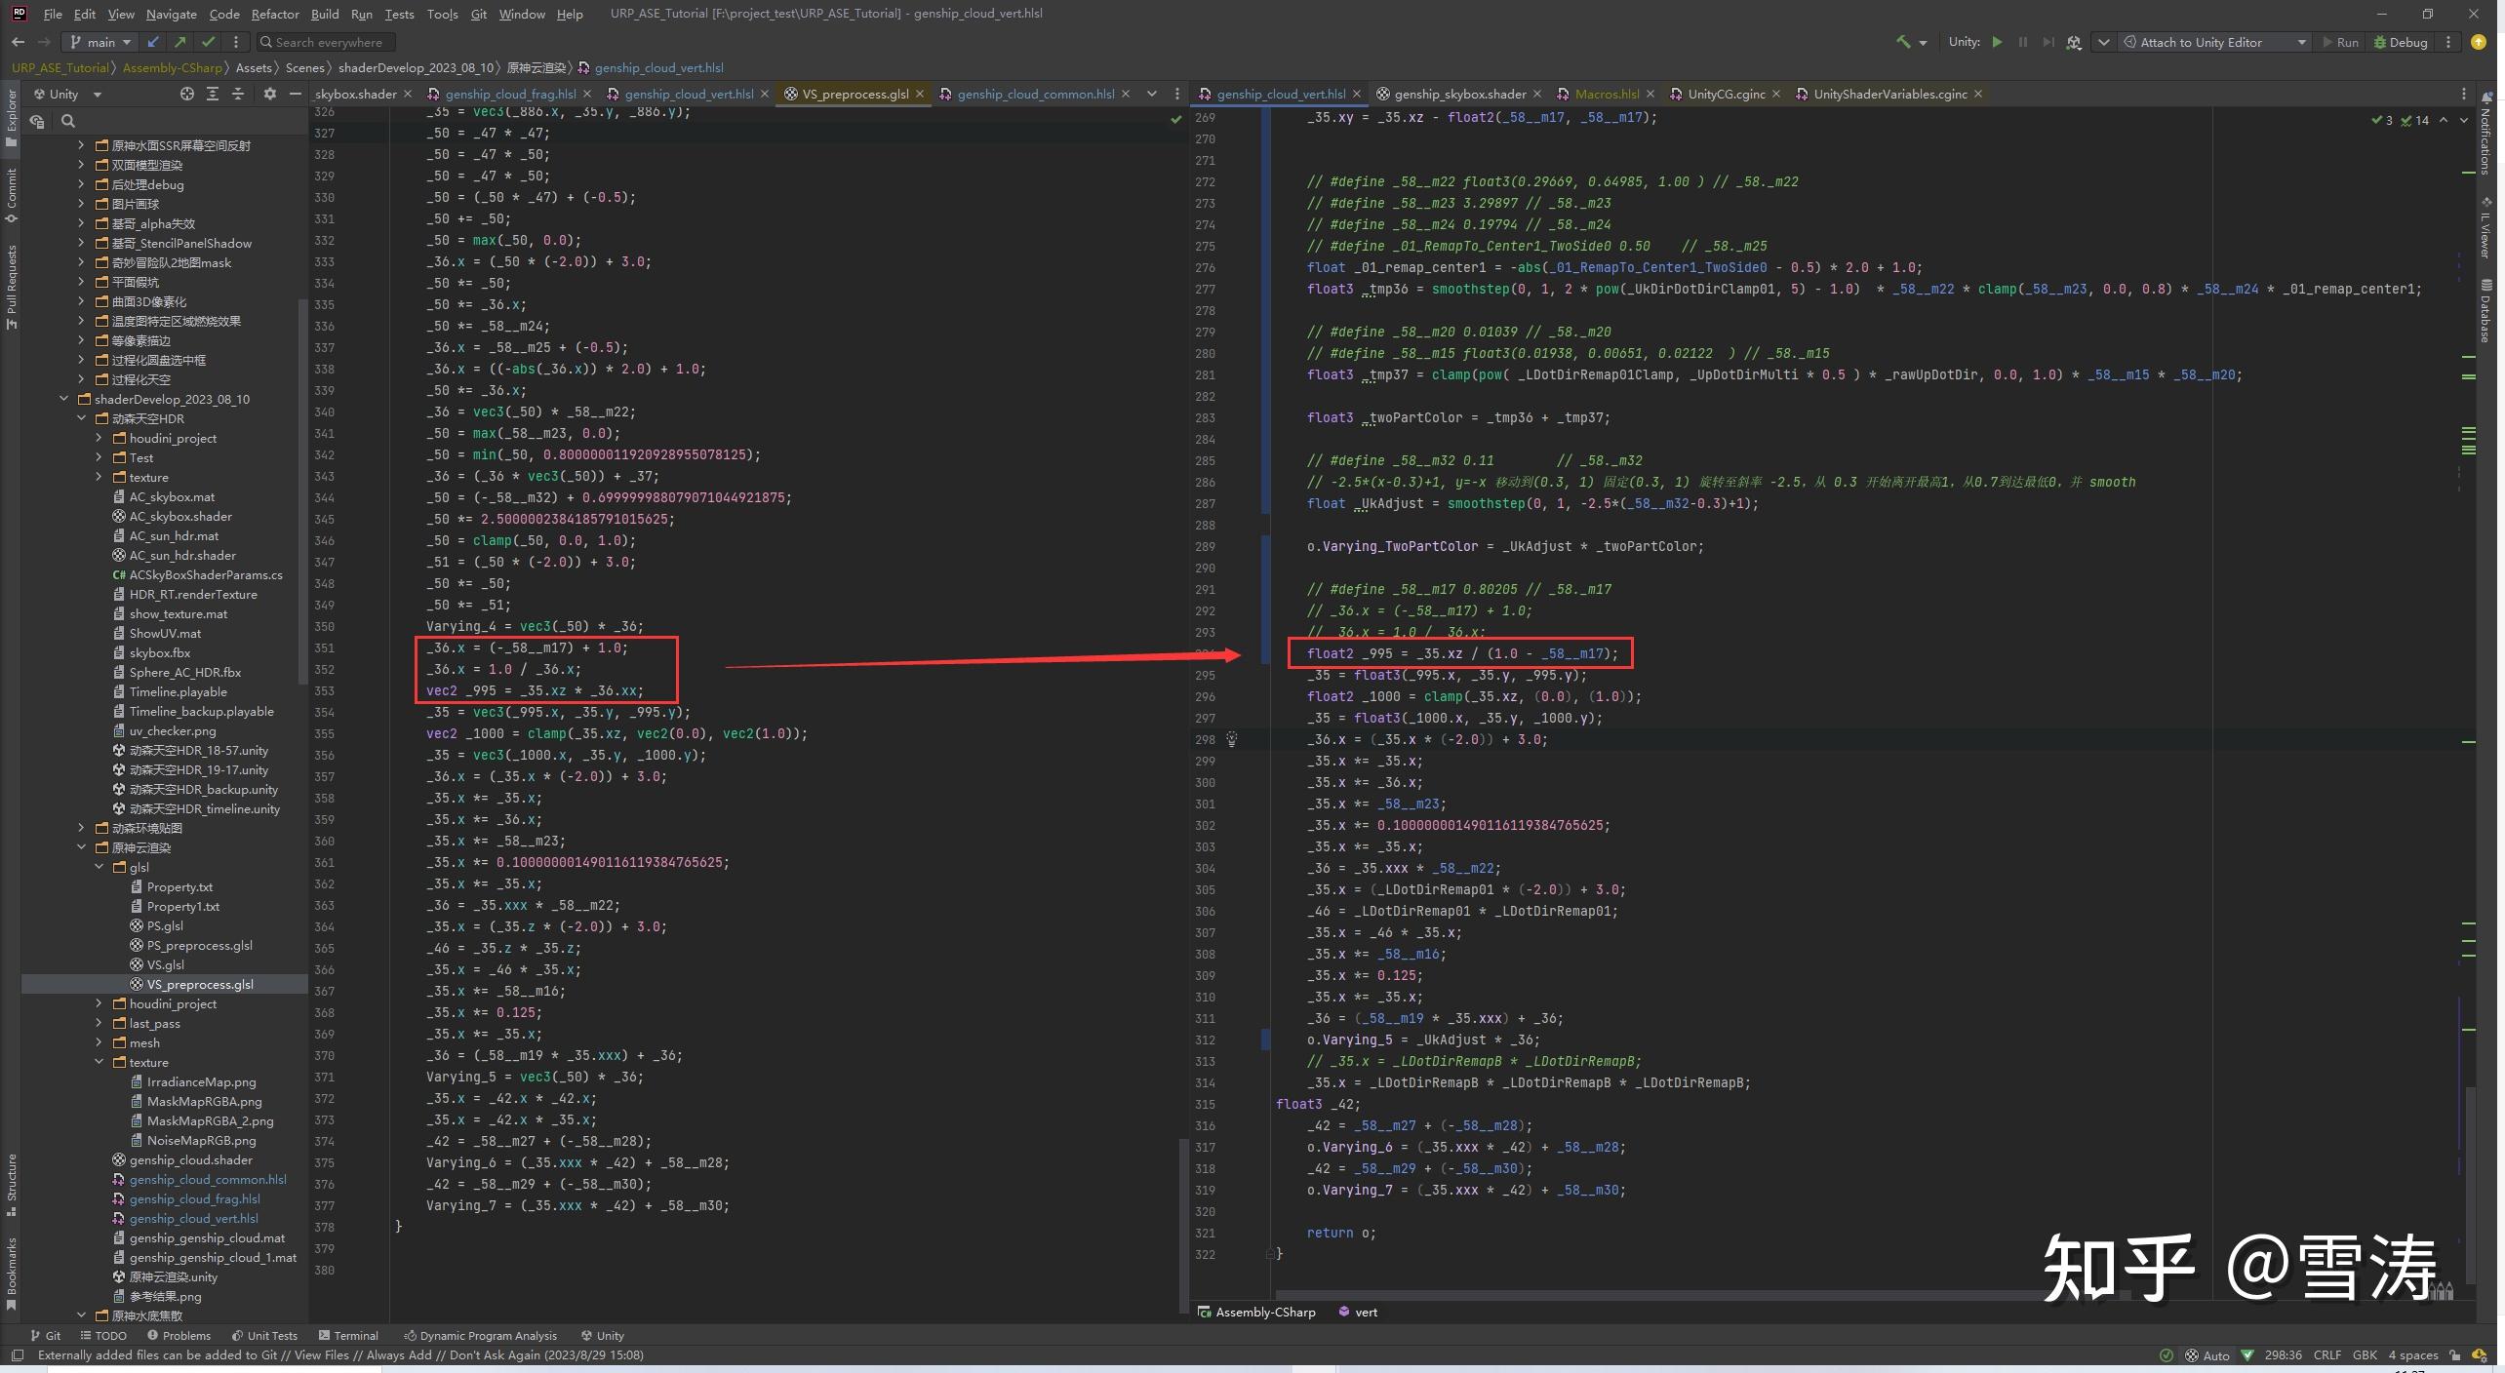Click in Search everywhere field
Viewport: 2505px width, 1373px height.
(327, 42)
